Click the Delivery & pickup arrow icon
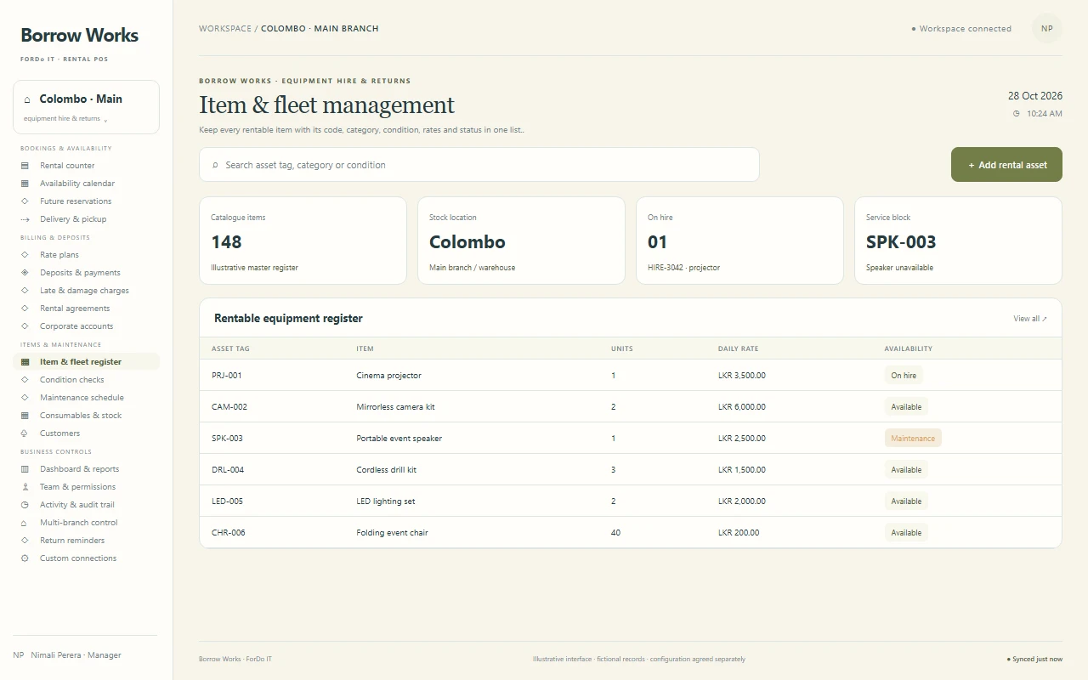The image size is (1088, 680). point(25,219)
